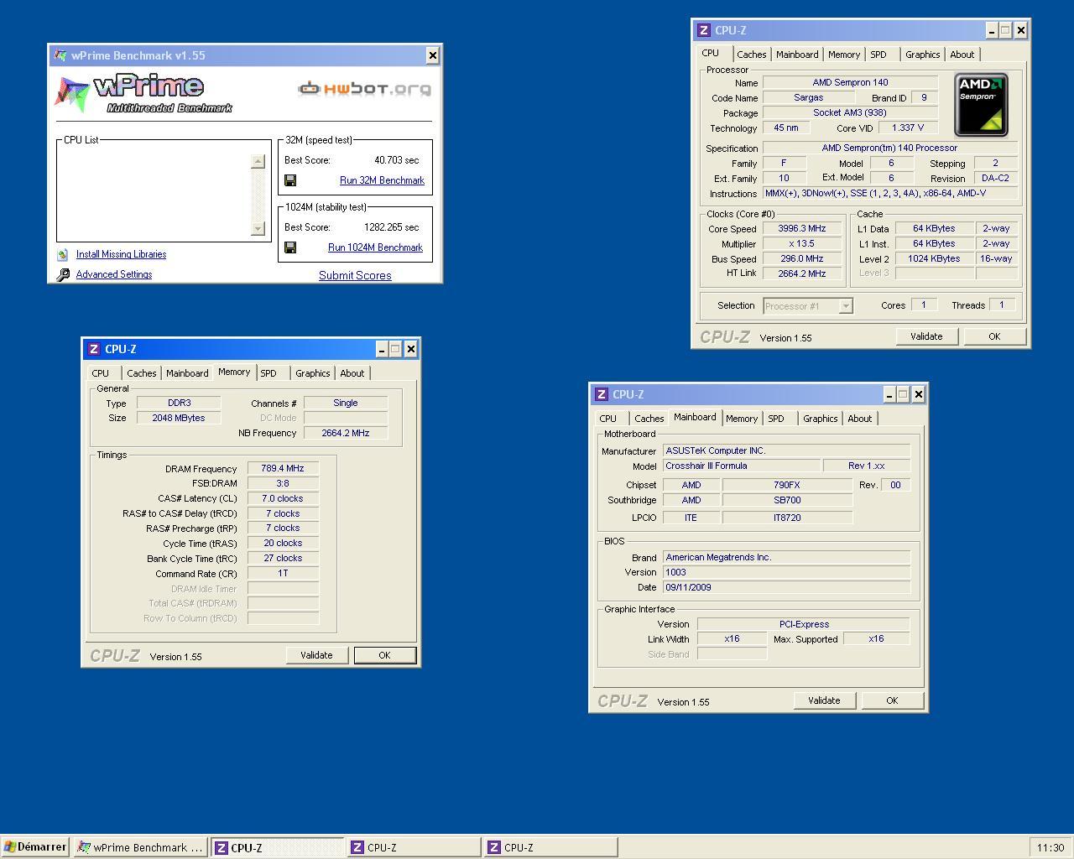This screenshot has width=1074, height=859.
Task: Switch to Caches tab in top-right CPU-Z
Action: [x=751, y=55]
